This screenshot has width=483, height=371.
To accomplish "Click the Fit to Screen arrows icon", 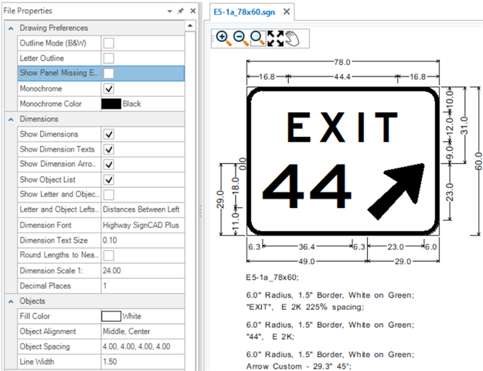I will [x=274, y=39].
